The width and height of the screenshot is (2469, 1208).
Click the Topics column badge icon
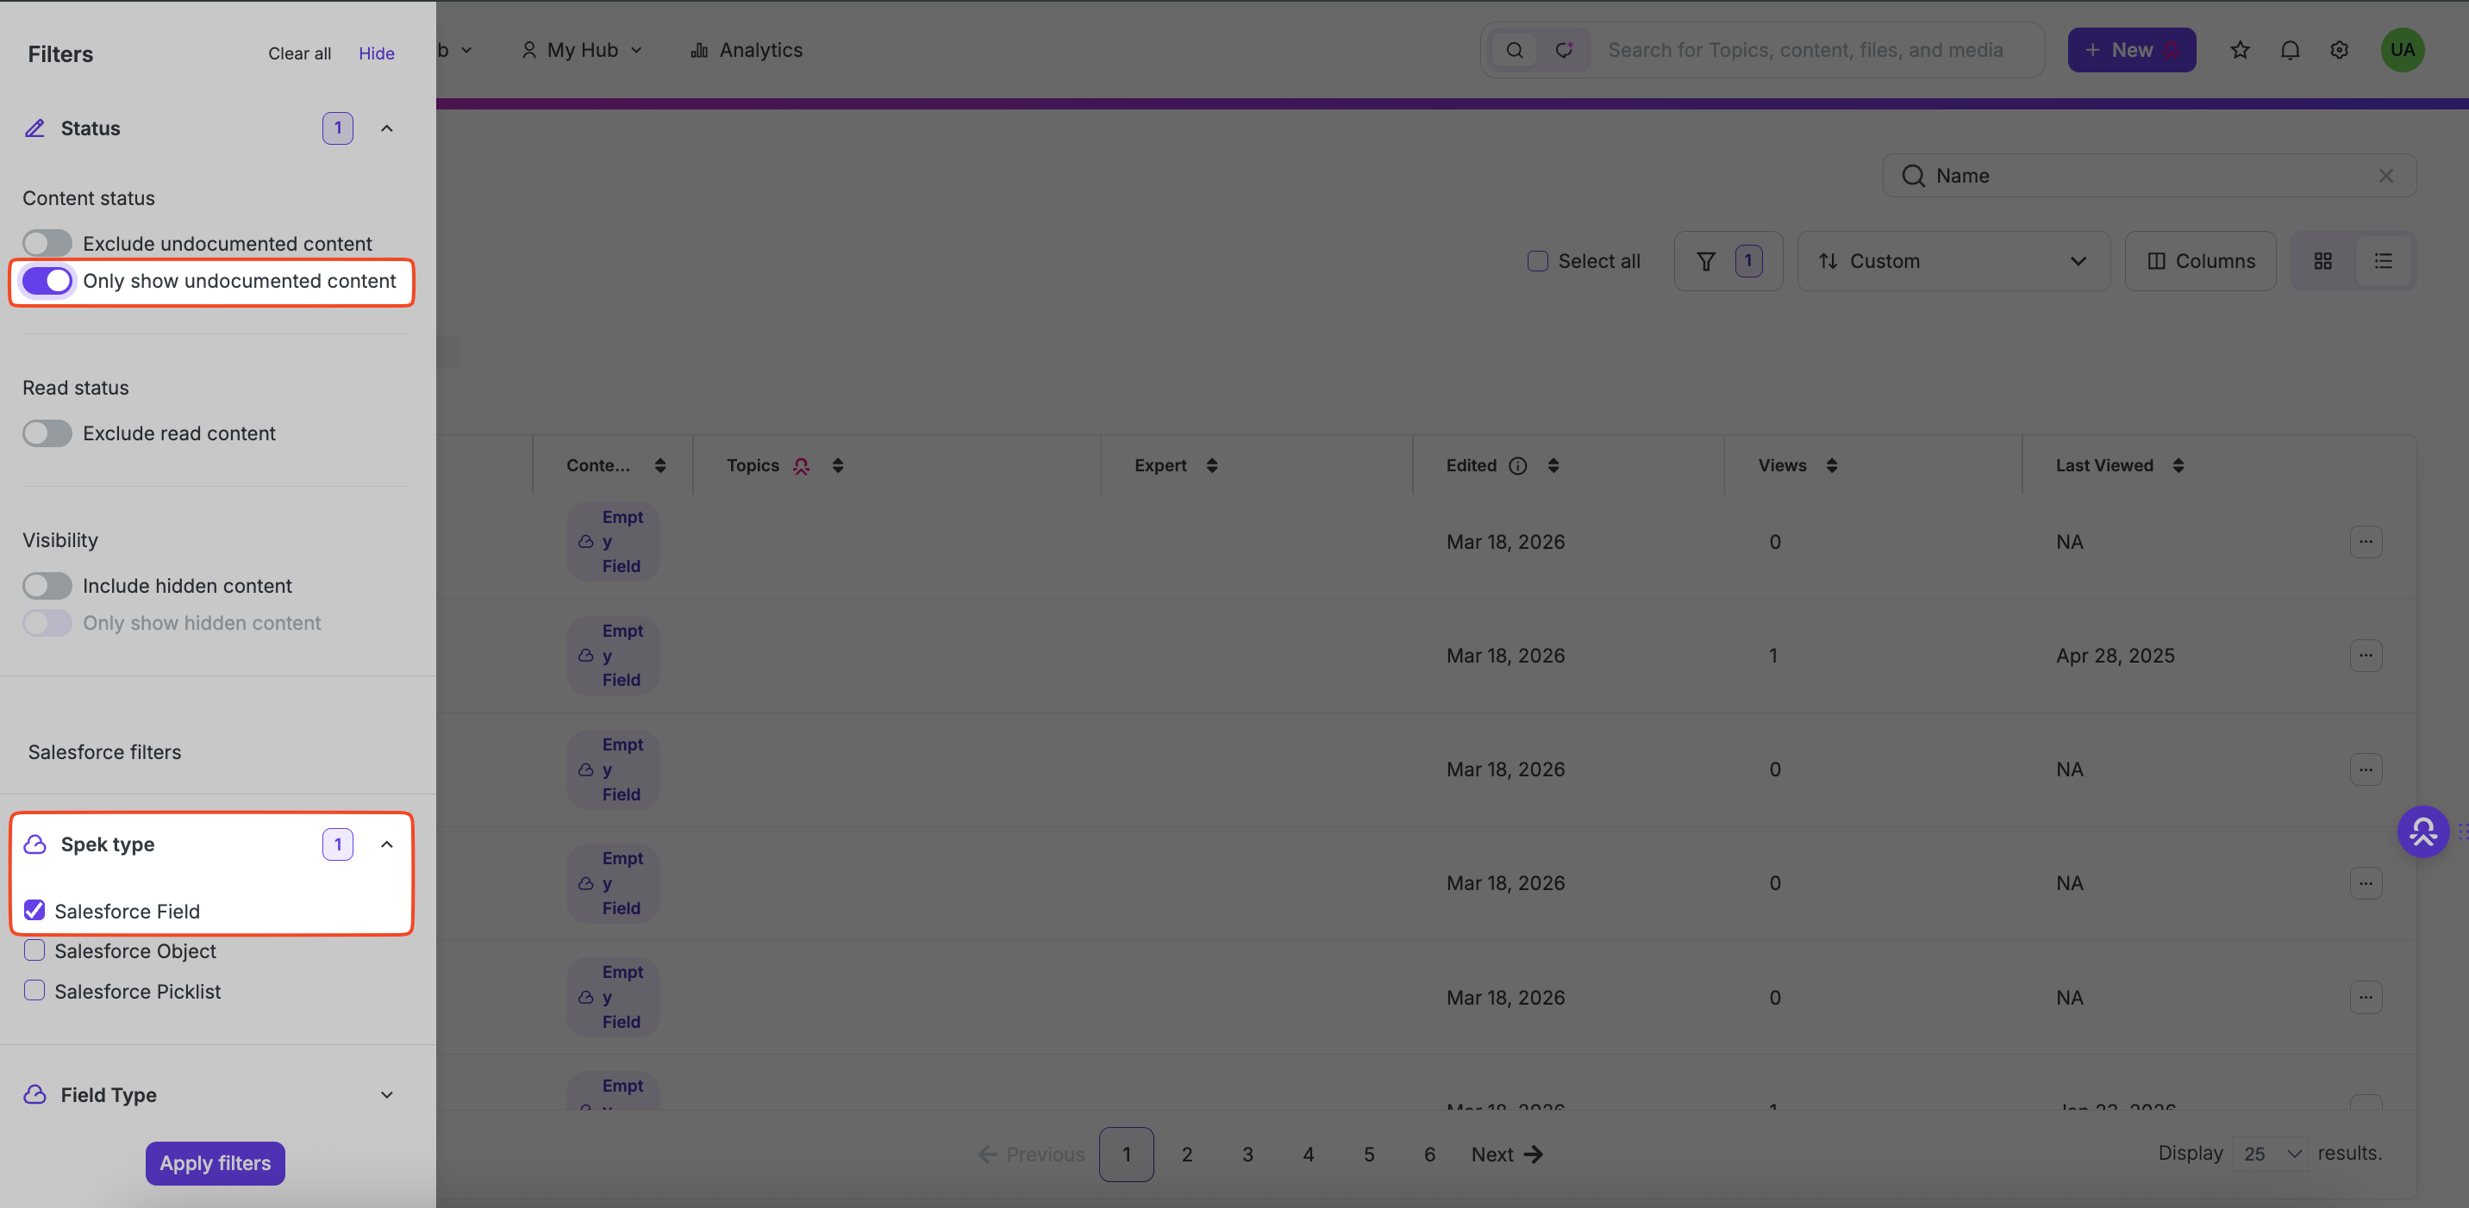click(801, 465)
